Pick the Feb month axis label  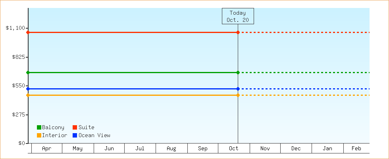[356, 149]
